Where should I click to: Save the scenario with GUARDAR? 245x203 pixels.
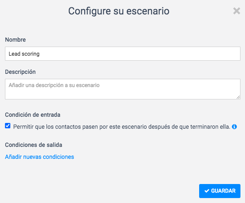(x=220, y=191)
